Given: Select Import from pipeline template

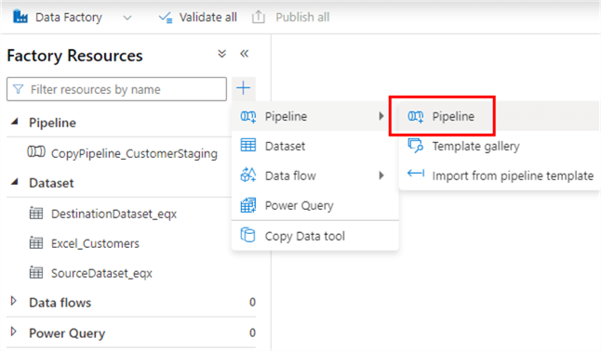Looking at the screenshot, I should click(x=499, y=175).
